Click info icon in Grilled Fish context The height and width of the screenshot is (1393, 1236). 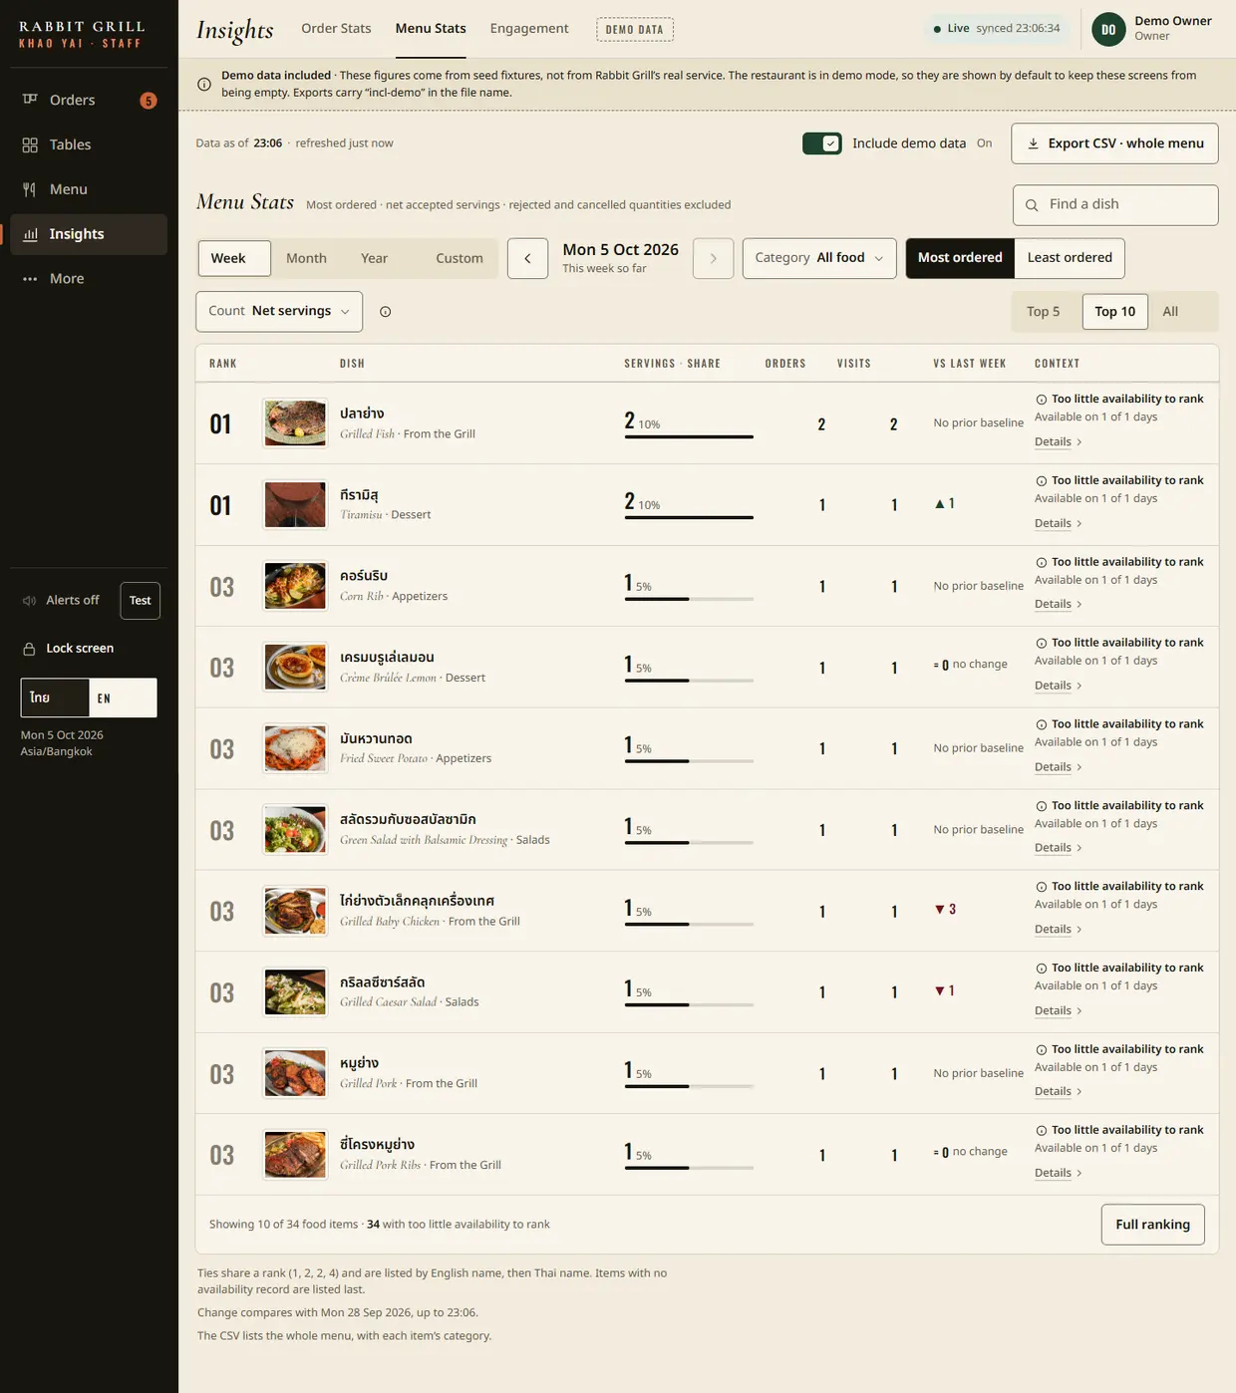(x=1042, y=400)
